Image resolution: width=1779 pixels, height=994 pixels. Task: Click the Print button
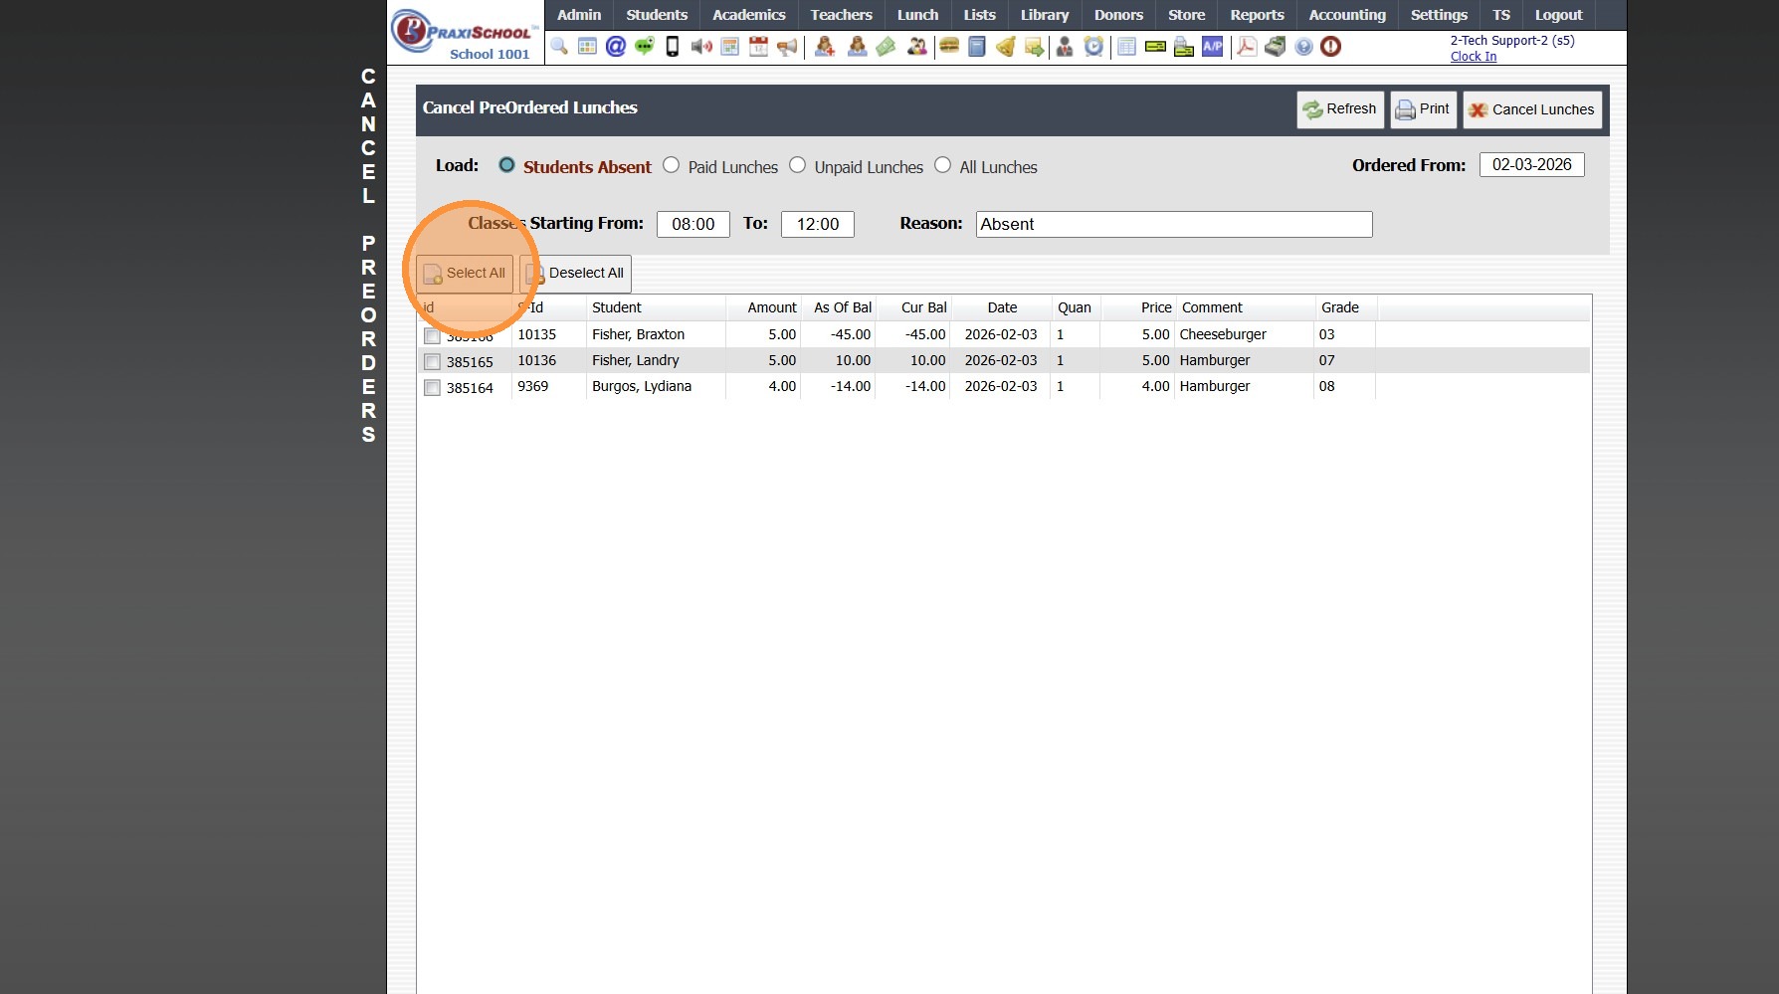tap(1424, 109)
